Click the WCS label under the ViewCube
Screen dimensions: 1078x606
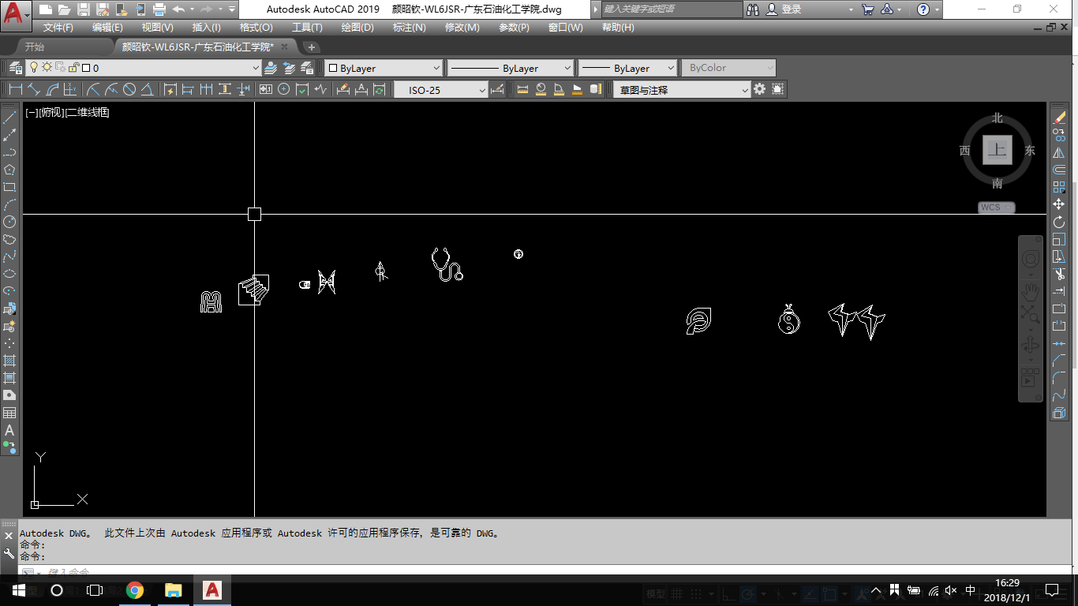coord(990,208)
